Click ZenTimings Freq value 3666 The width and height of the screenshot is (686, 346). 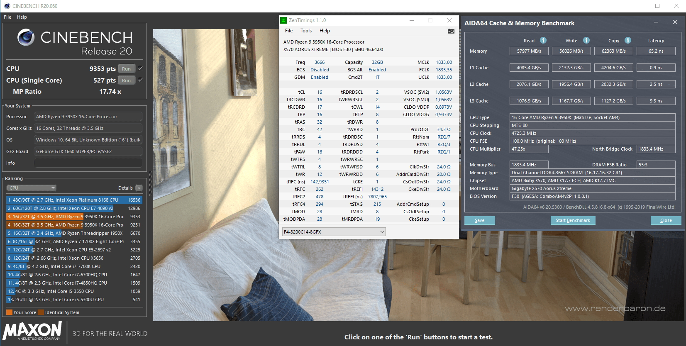pyautogui.click(x=320, y=62)
